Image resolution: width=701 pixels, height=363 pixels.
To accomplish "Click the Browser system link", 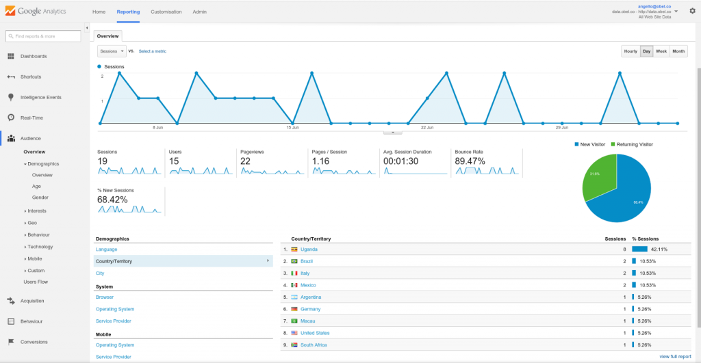I will pos(105,297).
